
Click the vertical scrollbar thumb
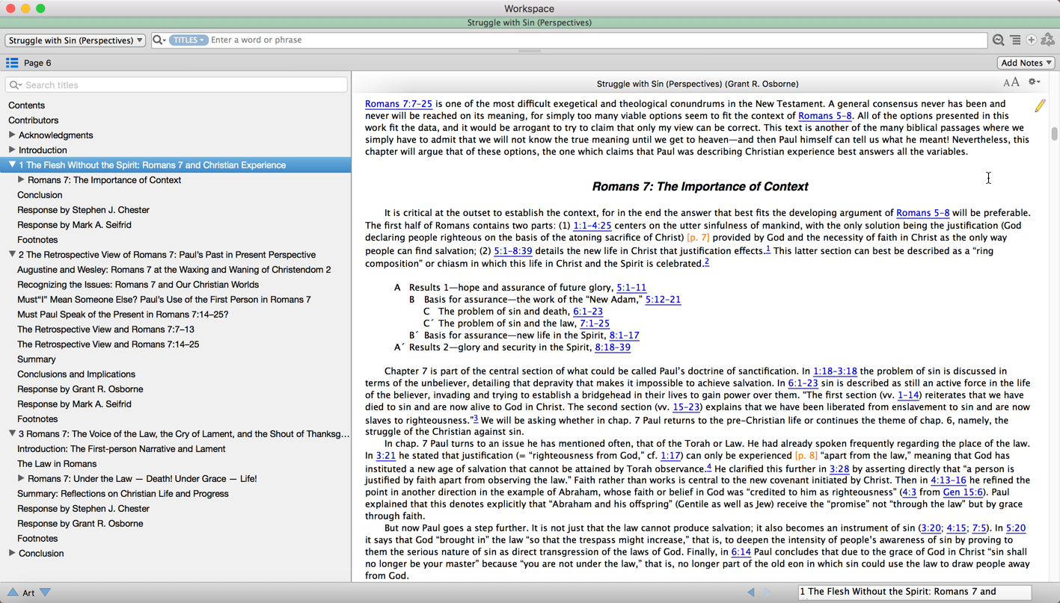click(x=1054, y=134)
